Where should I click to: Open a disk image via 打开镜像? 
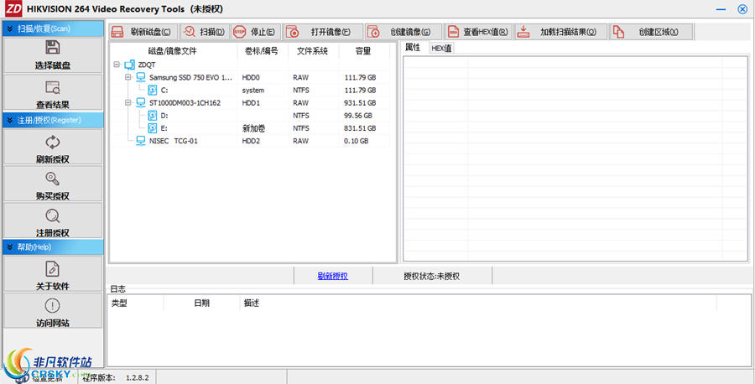click(323, 32)
